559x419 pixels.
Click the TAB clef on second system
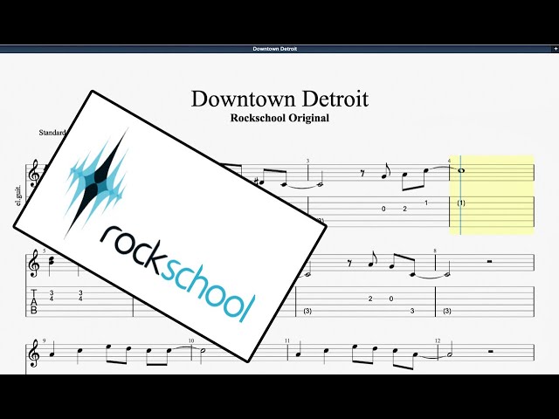(x=34, y=301)
